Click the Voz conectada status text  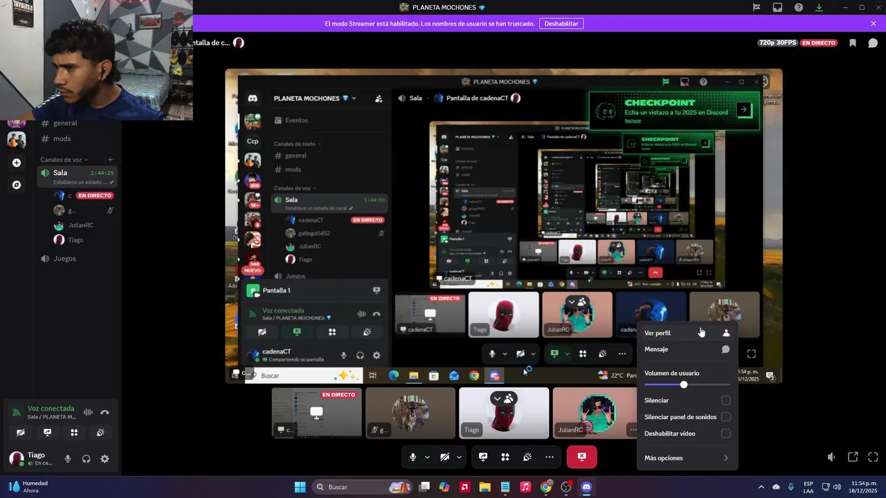51,409
